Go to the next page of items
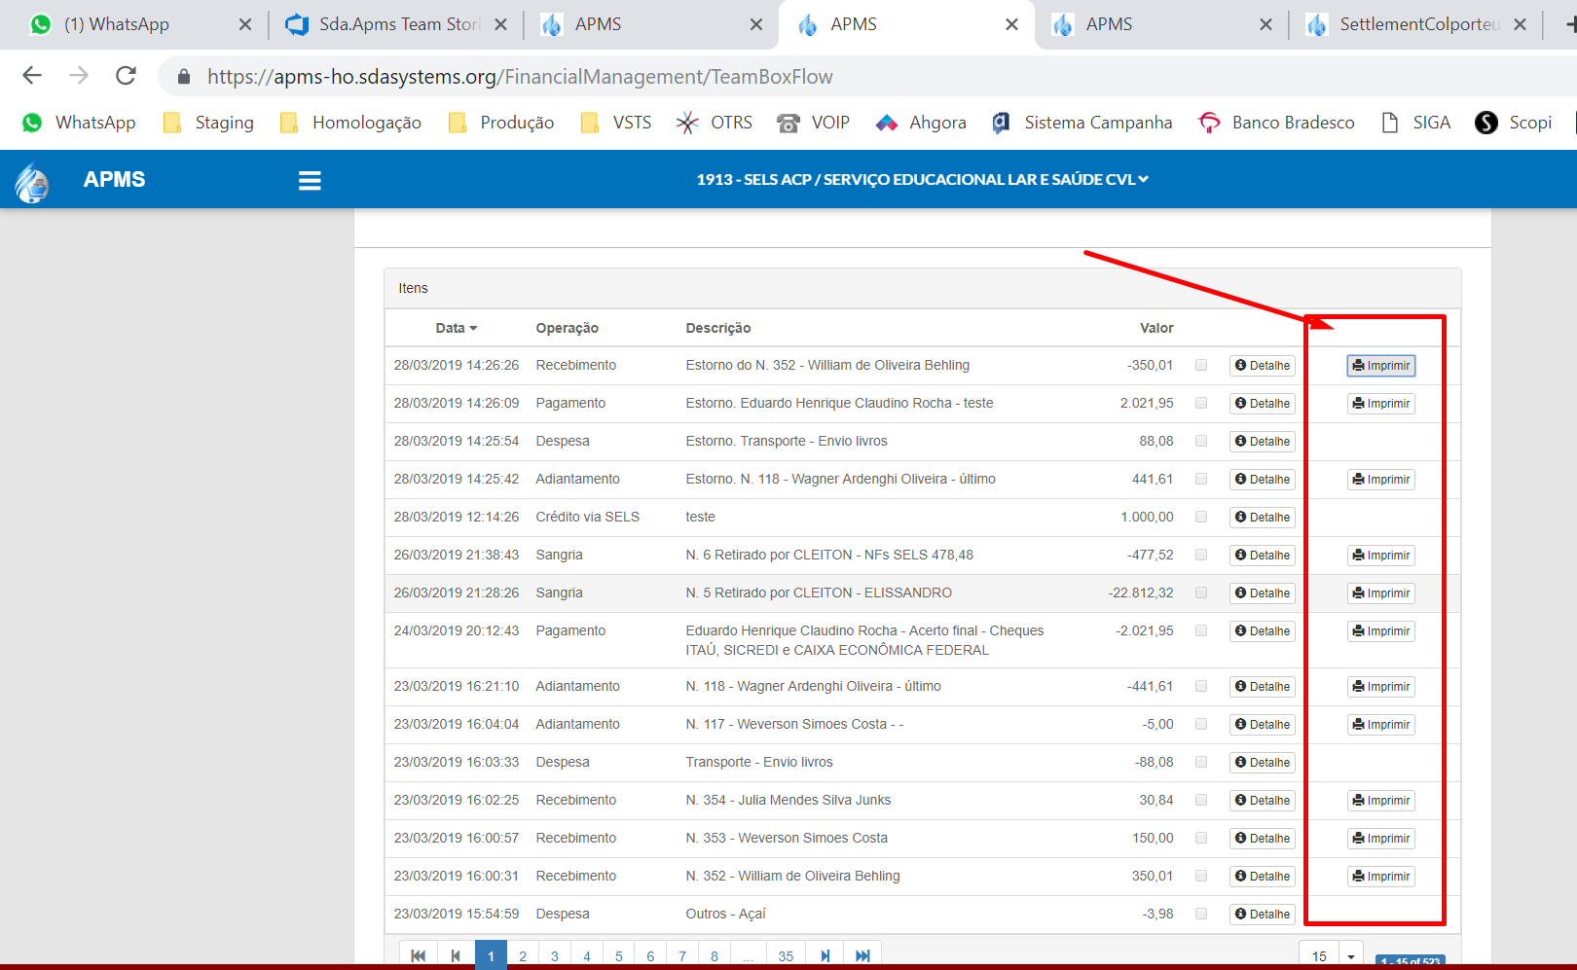1577x970 pixels. coord(825,955)
